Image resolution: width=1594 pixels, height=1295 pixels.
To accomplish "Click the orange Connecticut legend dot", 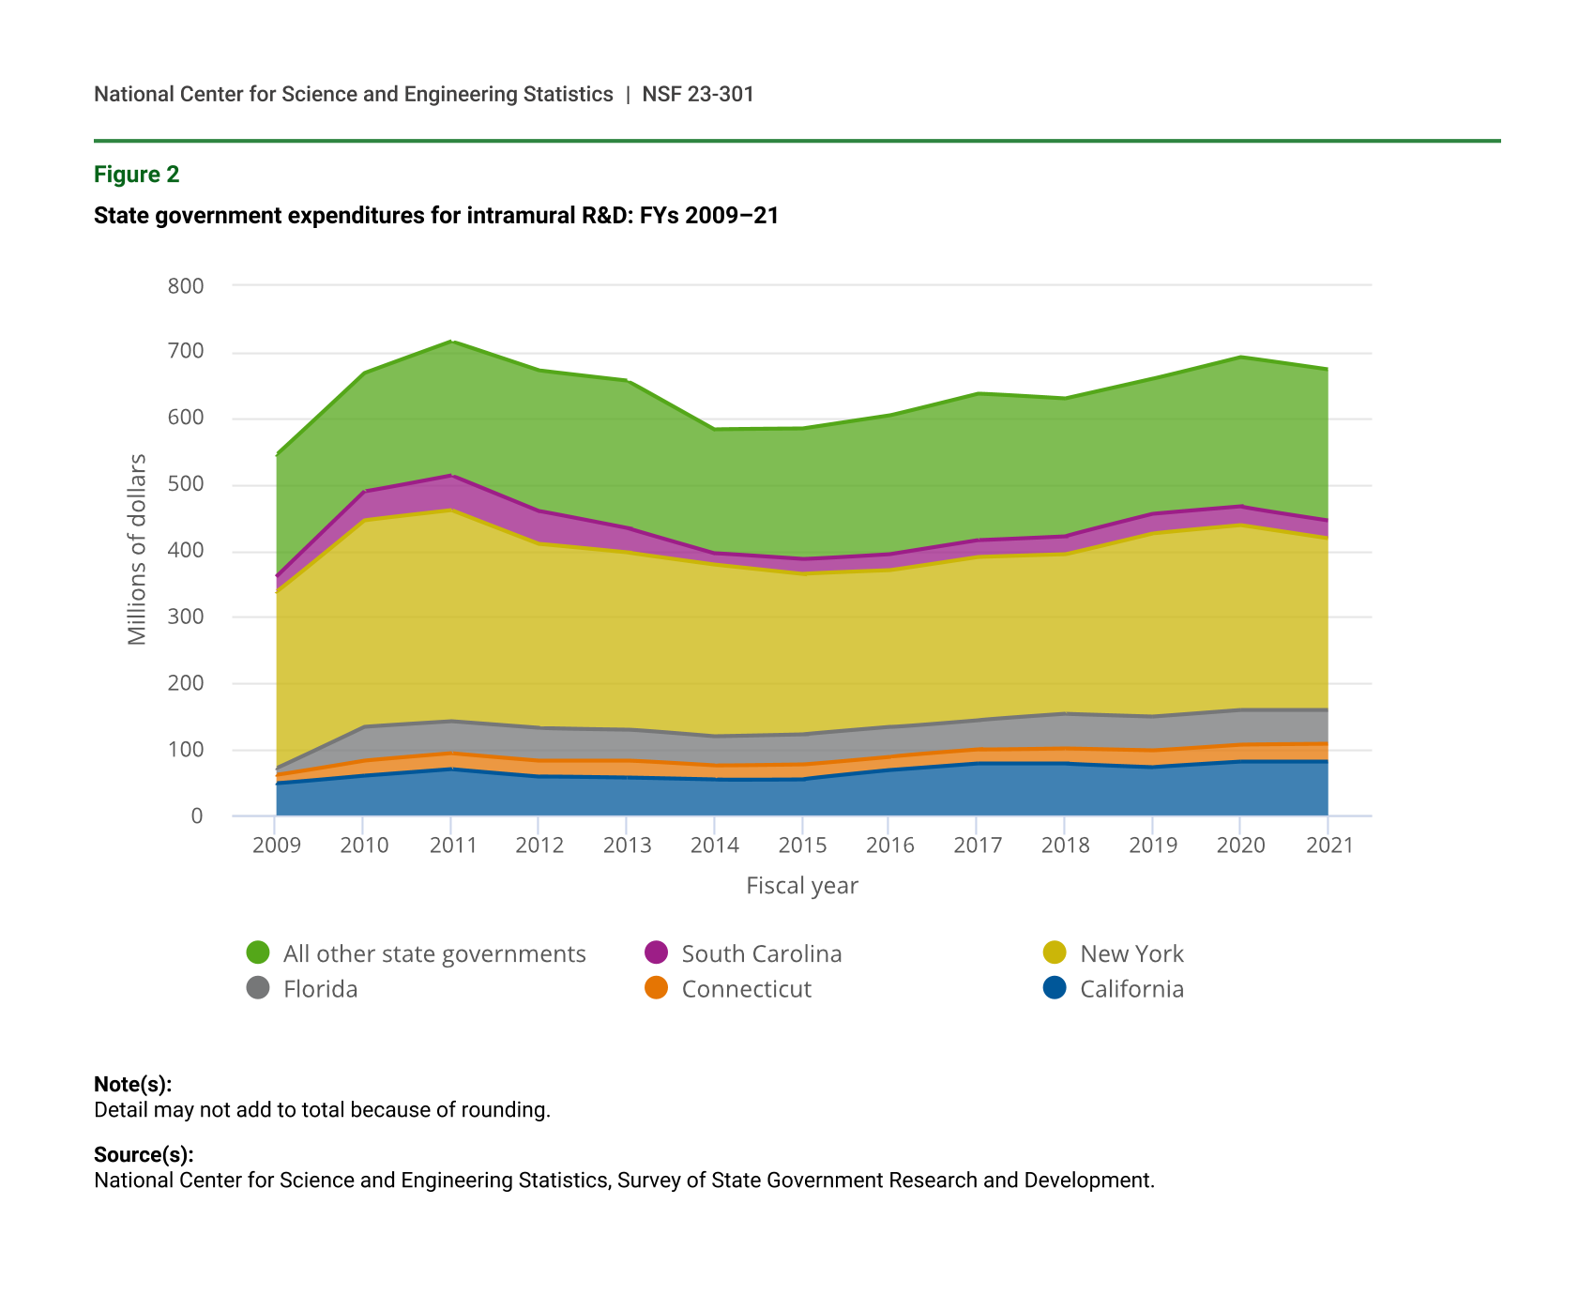I will point(656,988).
